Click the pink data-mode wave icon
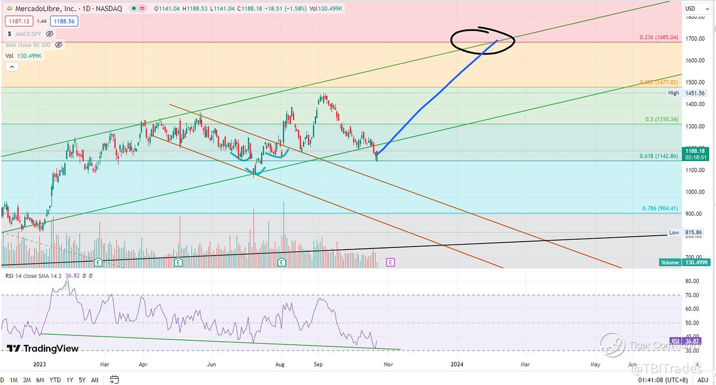The width and height of the screenshot is (716, 385). [143, 9]
